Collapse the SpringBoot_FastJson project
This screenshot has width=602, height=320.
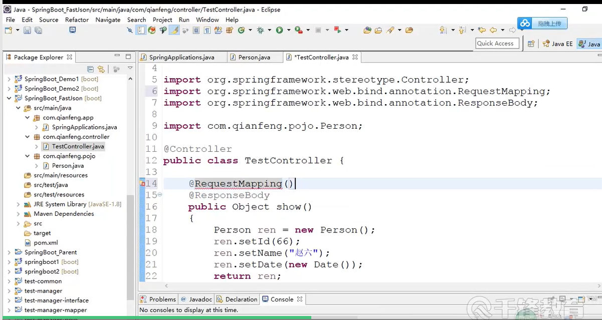[9, 98]
